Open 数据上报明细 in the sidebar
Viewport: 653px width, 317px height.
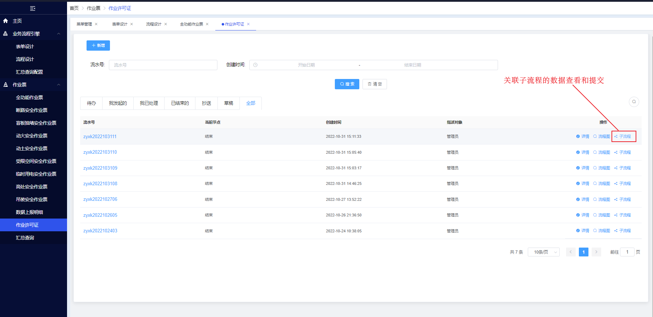point(33,212)
